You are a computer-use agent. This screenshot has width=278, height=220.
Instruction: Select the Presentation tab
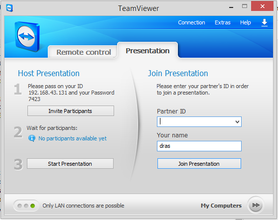tap(147, 50)
